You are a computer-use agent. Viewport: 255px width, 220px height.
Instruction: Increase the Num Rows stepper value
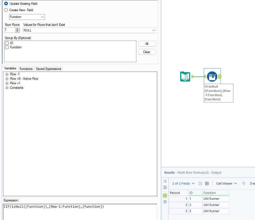(17, 29)
